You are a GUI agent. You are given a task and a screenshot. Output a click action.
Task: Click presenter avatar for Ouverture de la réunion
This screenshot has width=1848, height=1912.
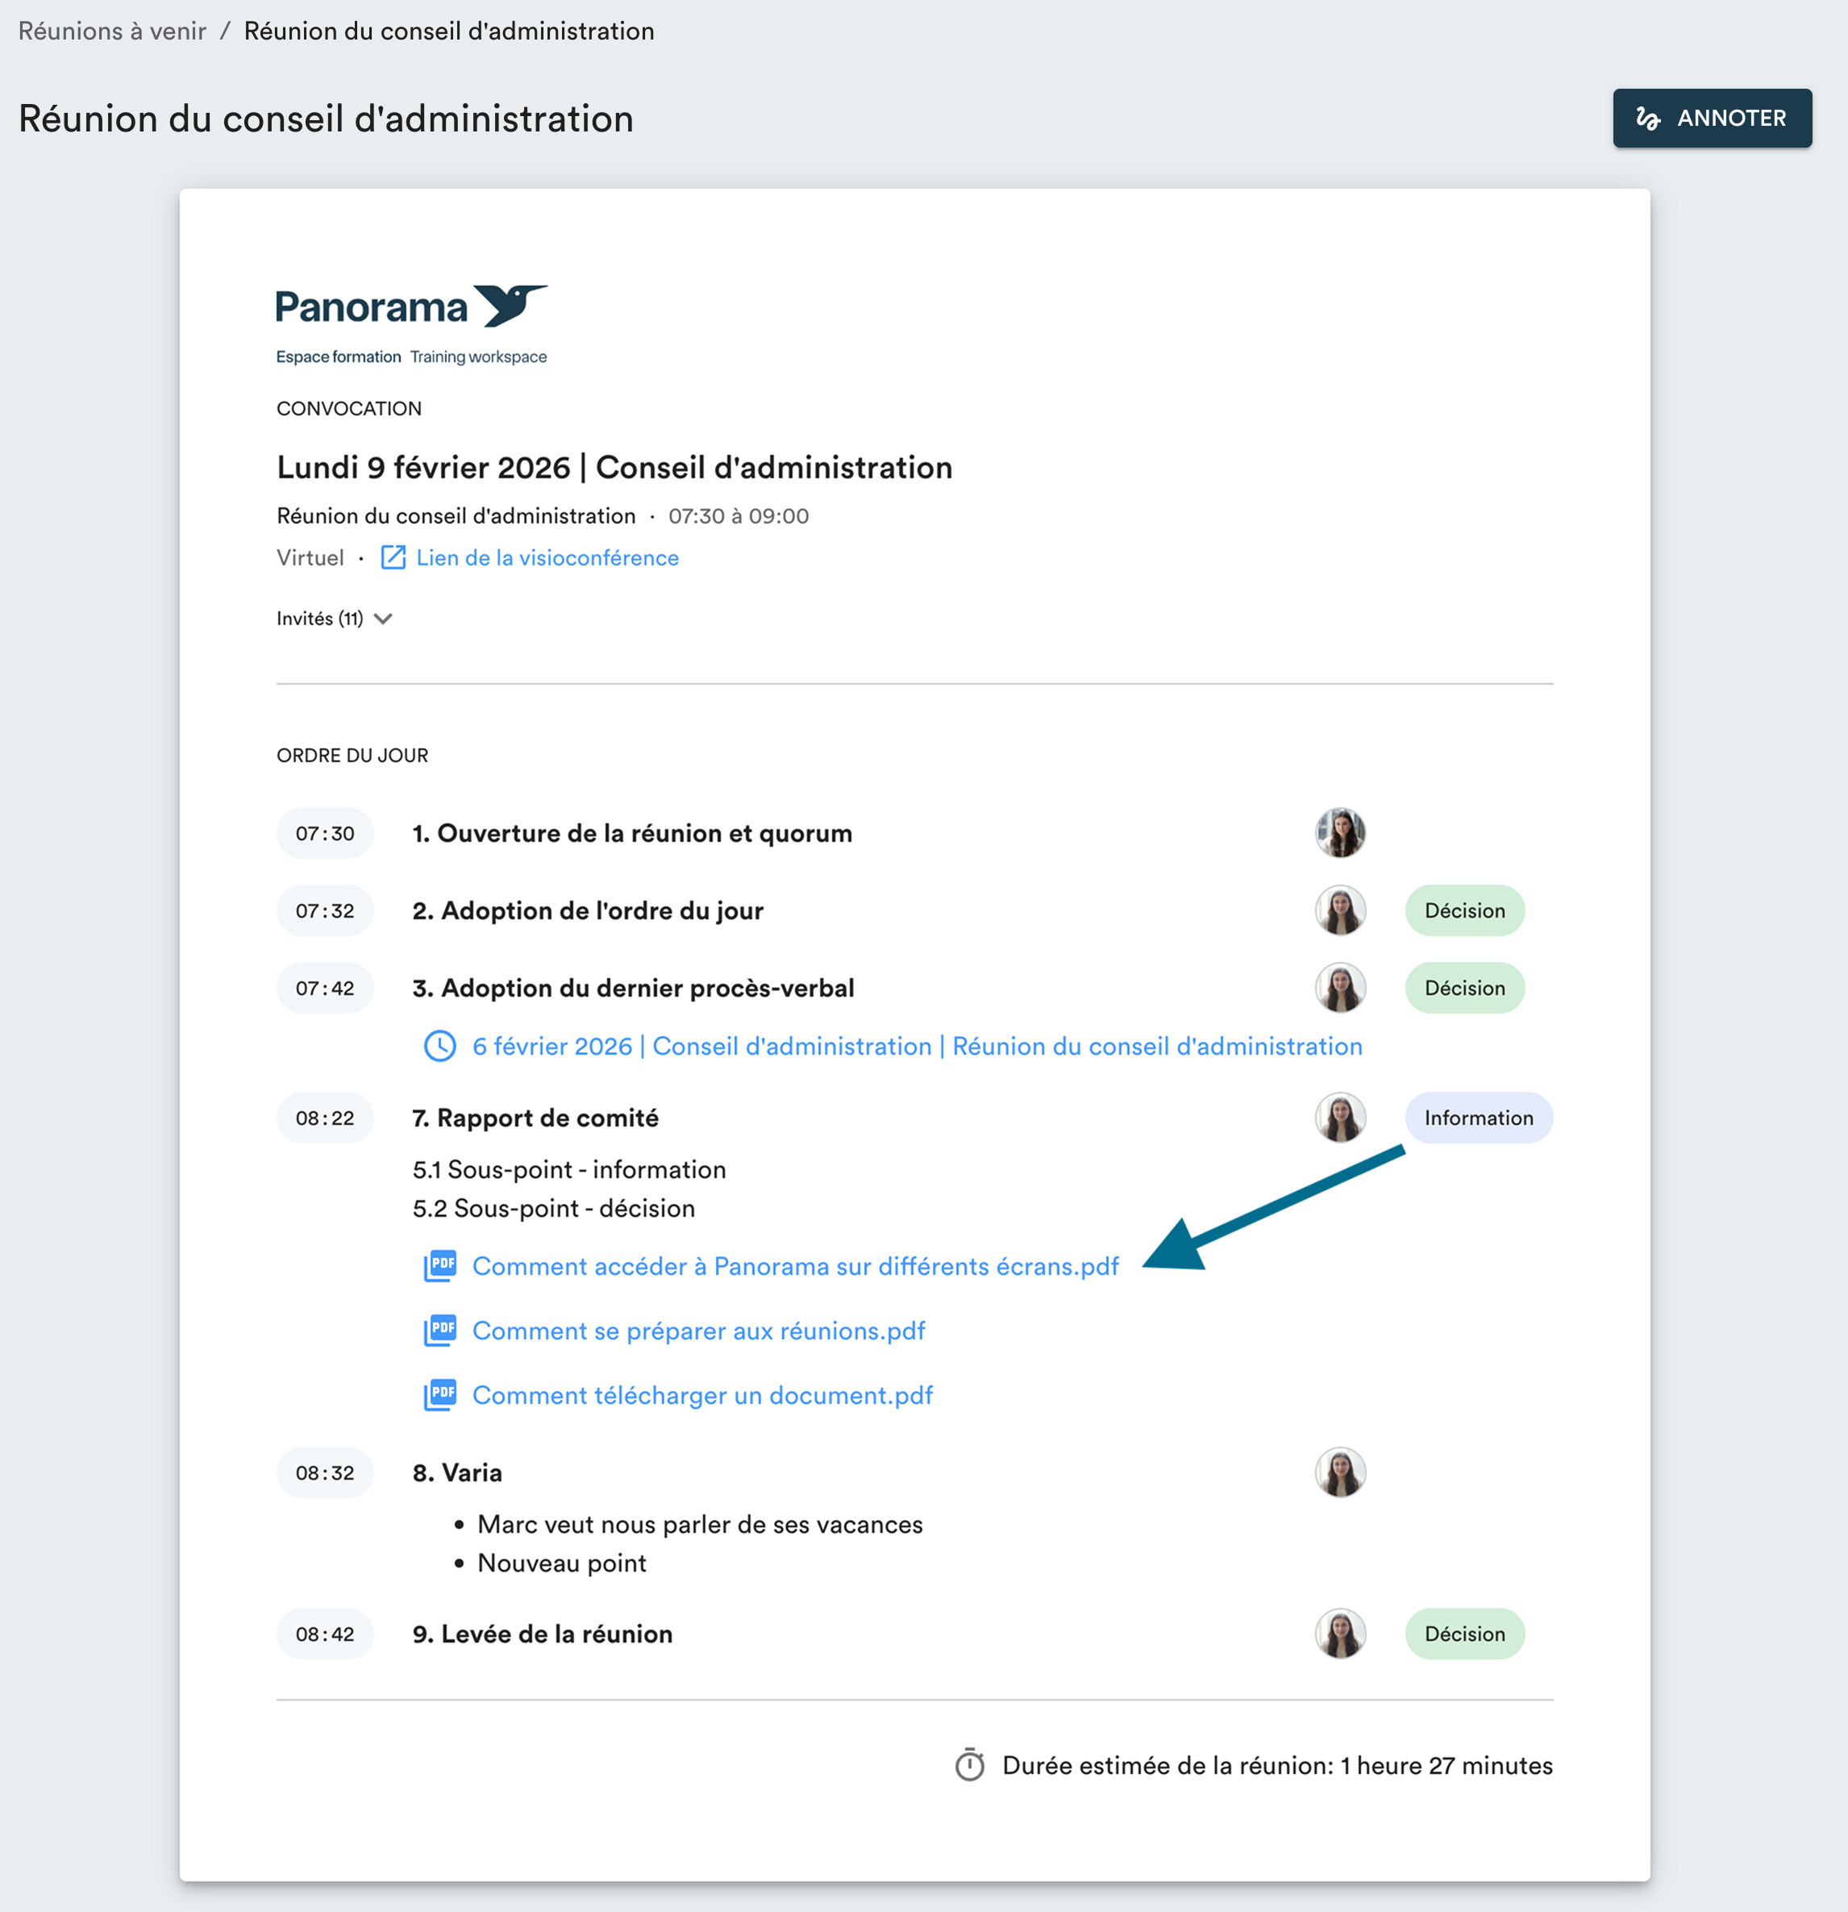pyautogui.click(x=1340, y=833)
